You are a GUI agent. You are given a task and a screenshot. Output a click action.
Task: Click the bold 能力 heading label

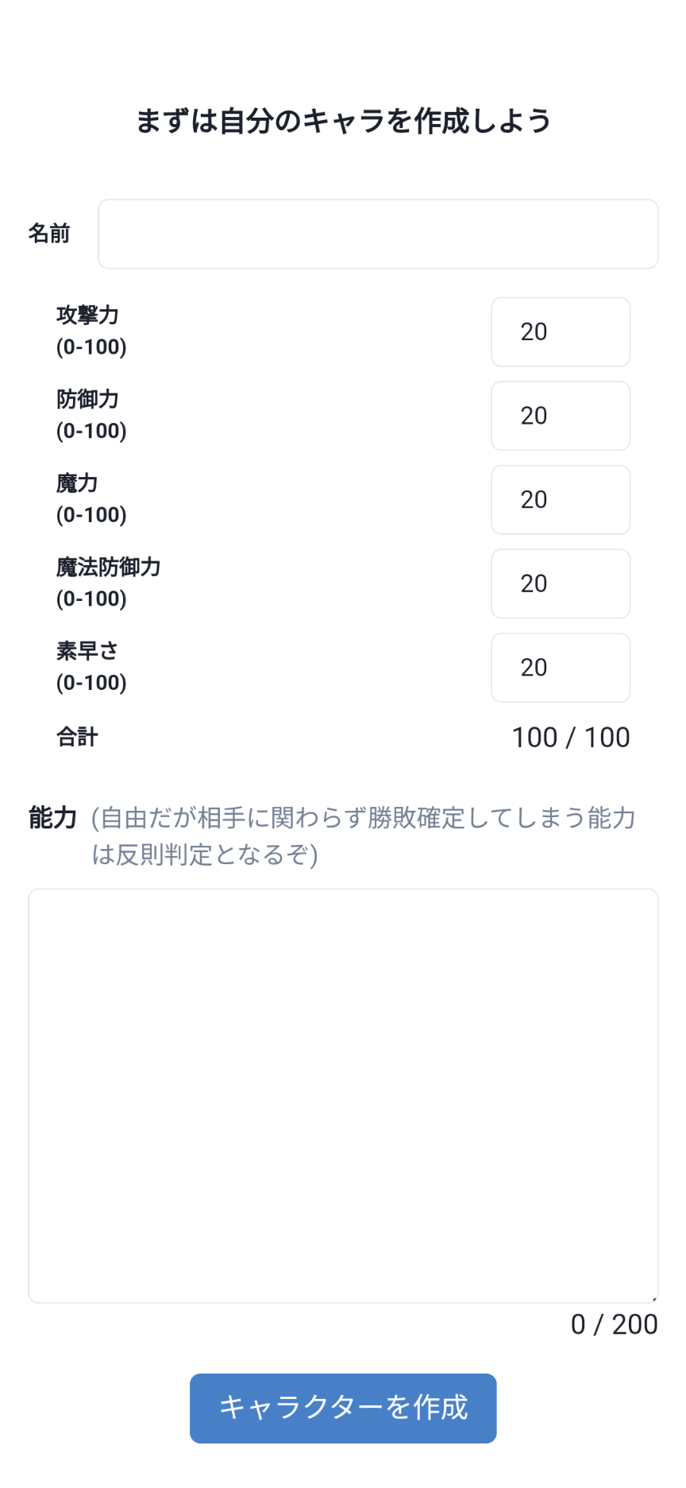click(52, 818)
